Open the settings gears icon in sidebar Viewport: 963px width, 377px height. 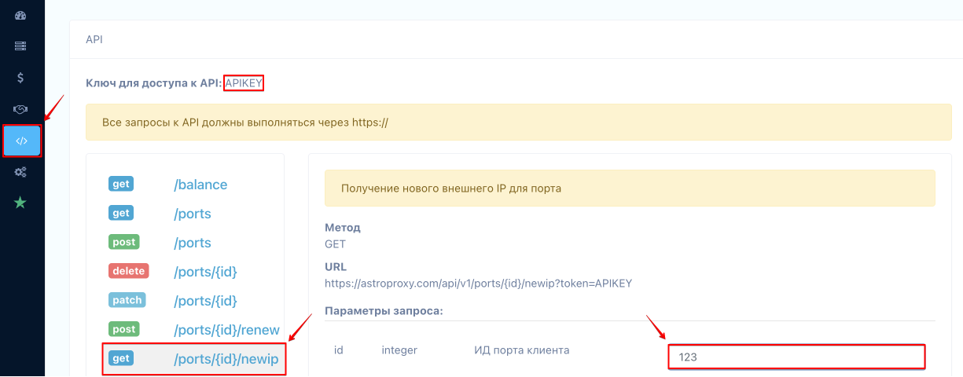21,172
